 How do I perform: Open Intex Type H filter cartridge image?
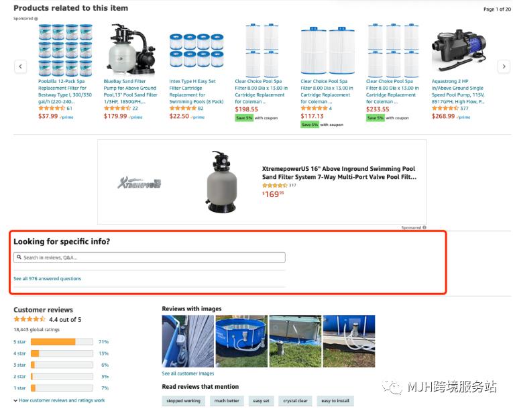[196, 50]
